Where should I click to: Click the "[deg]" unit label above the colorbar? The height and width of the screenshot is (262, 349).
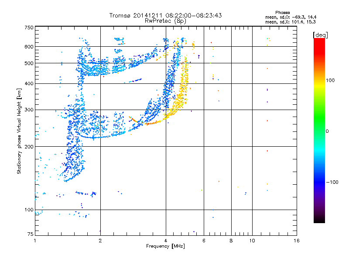click(320, 35)
